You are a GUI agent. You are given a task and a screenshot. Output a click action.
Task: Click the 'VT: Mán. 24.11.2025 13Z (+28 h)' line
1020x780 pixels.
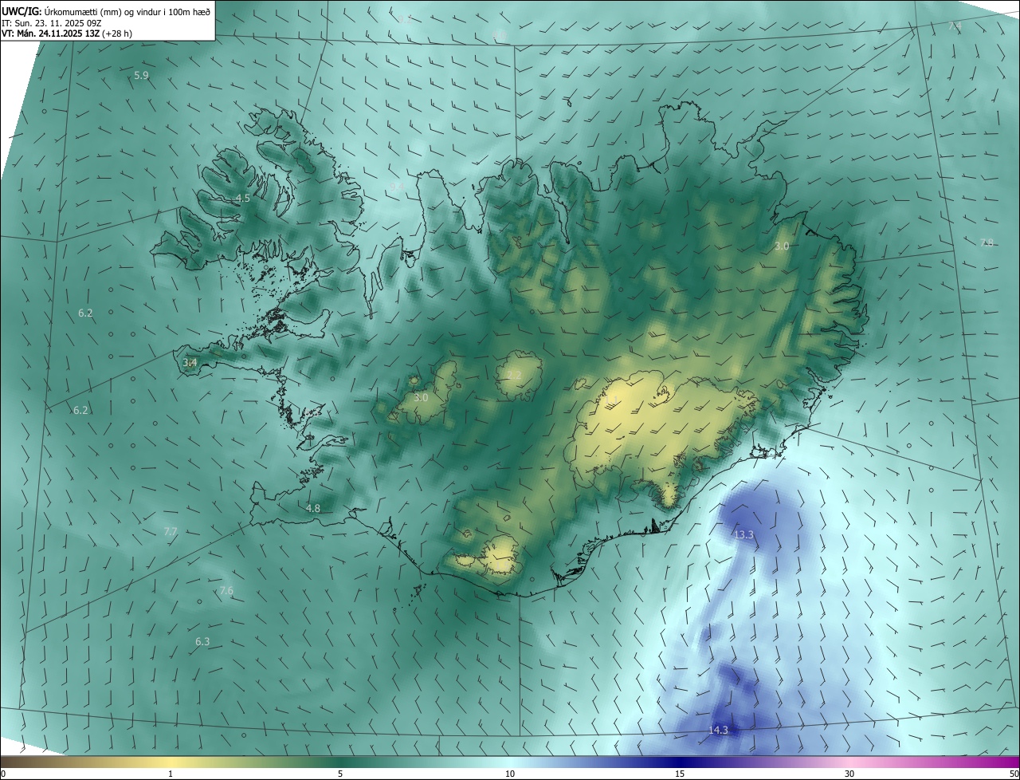click(x=67, y=33)
